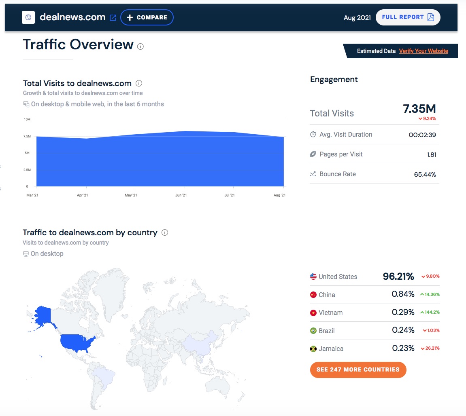
Task: Click the Vietnam country name
Action: point(330,313)
